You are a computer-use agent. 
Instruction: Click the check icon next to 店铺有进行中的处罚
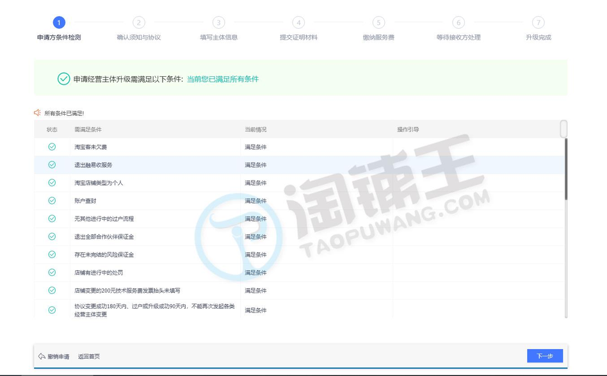click(52, 272)
